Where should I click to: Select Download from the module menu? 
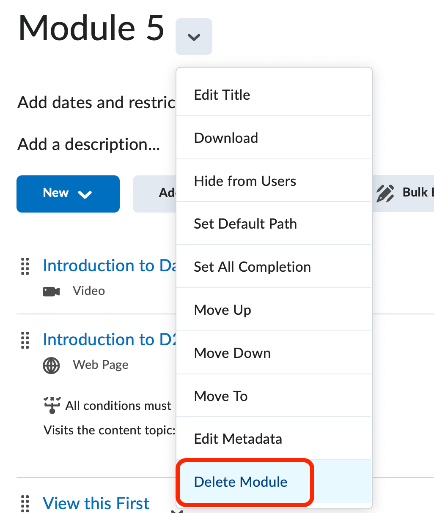point(226,138)
